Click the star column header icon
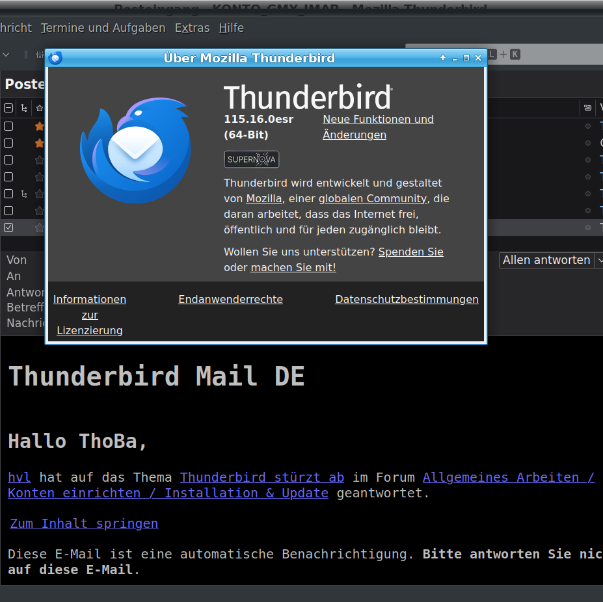Screen dimensions: 603x602 [x=40, y=108]
